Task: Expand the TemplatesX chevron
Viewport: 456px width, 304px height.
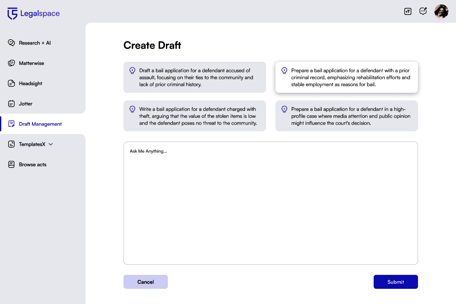Action: coord(51,144)
